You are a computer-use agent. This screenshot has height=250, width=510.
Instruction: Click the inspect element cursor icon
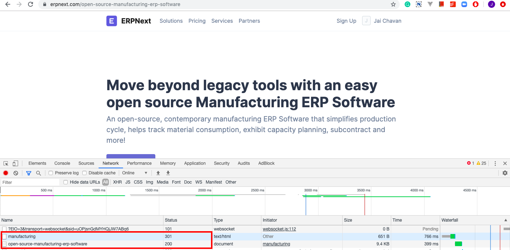coord(6,163)
